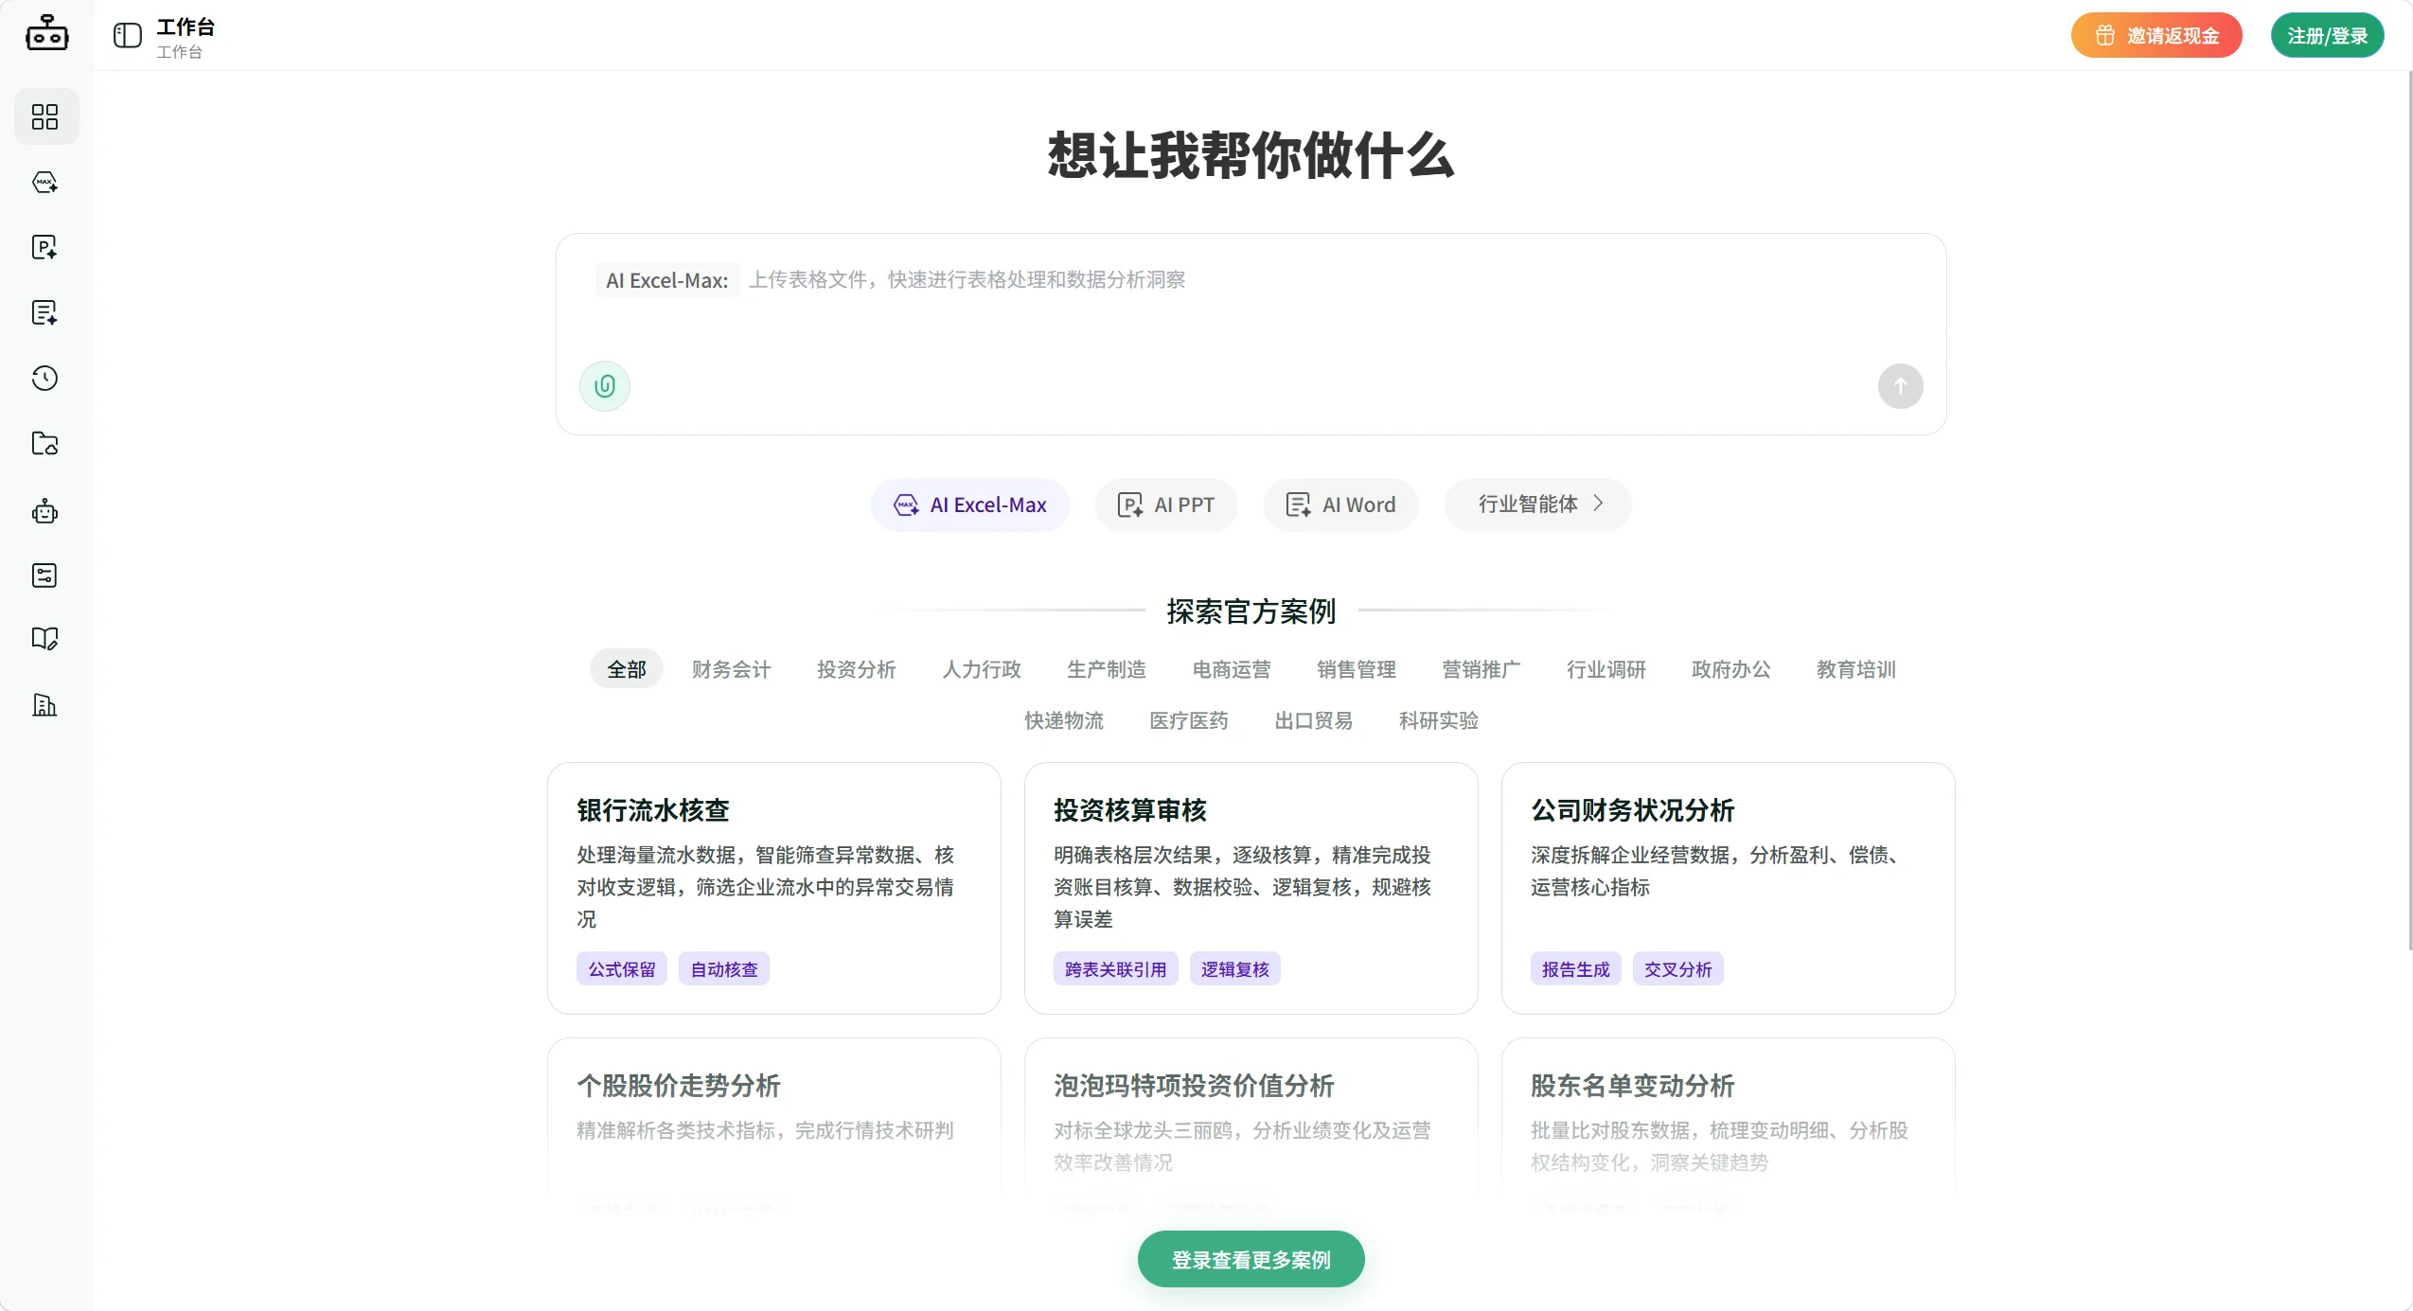
Task: Select the 生产制造 category tab
Action: 1106,669
